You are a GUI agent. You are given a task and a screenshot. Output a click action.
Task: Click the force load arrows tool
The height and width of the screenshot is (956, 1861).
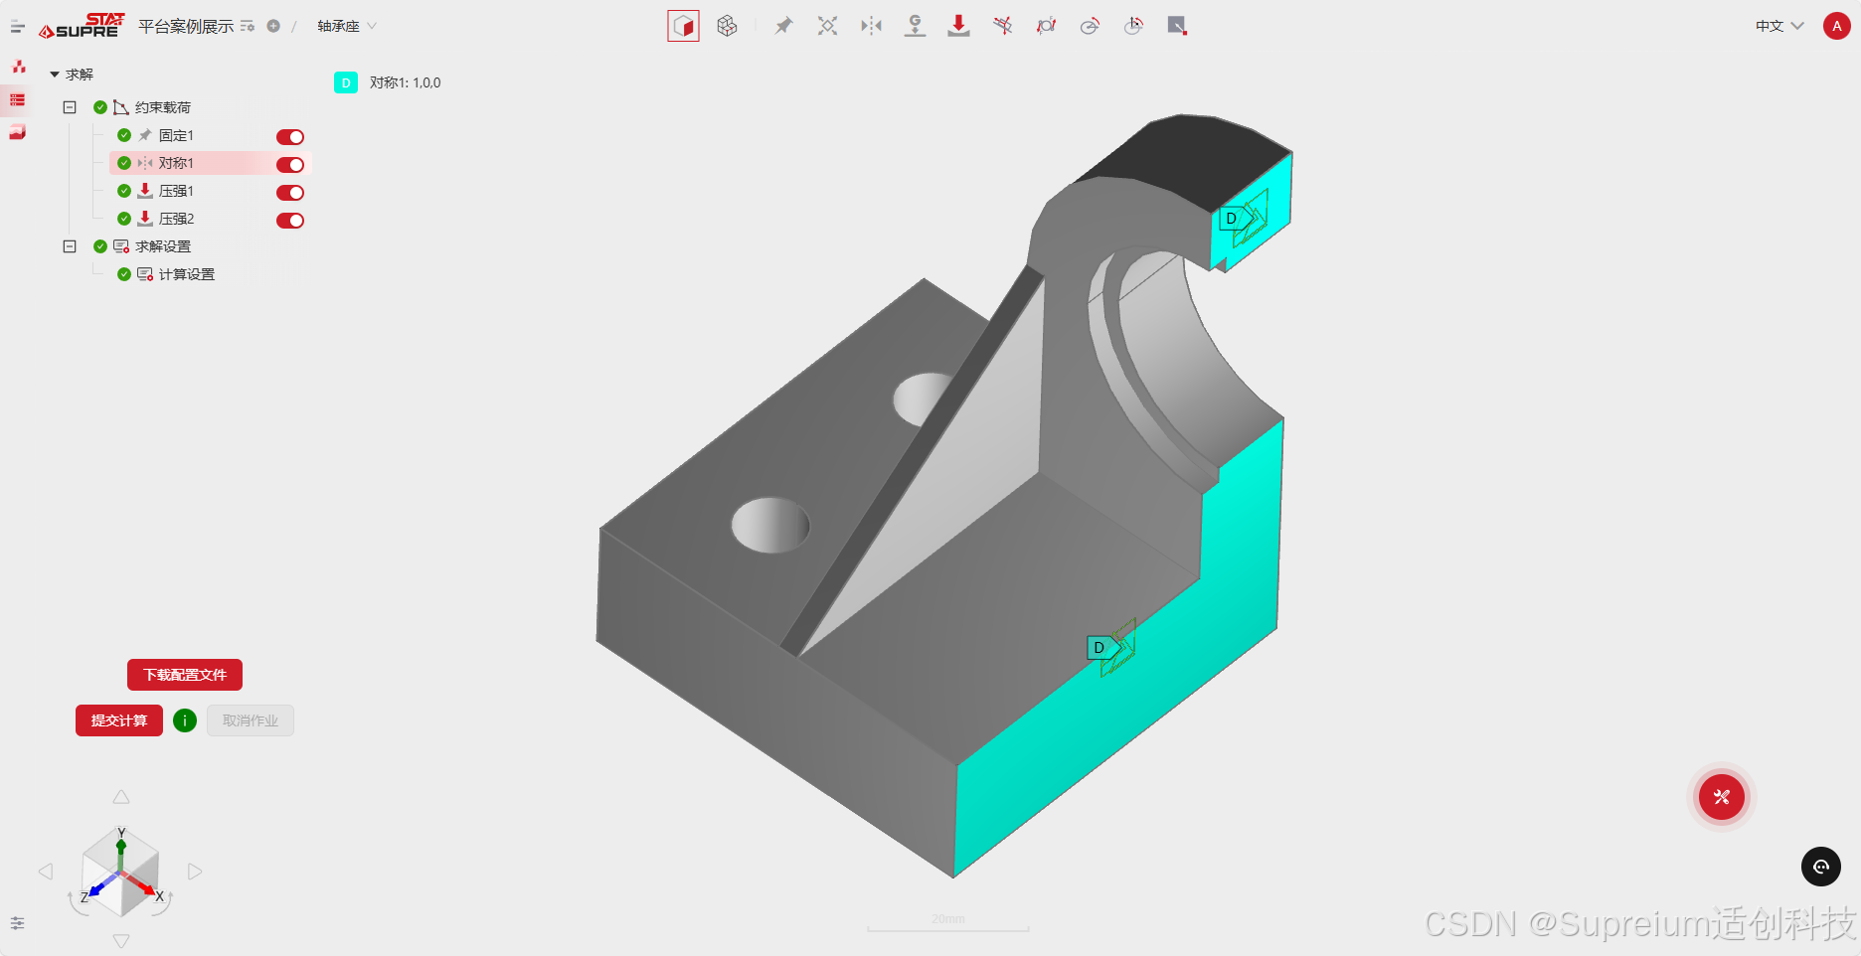pos(1002,26)
